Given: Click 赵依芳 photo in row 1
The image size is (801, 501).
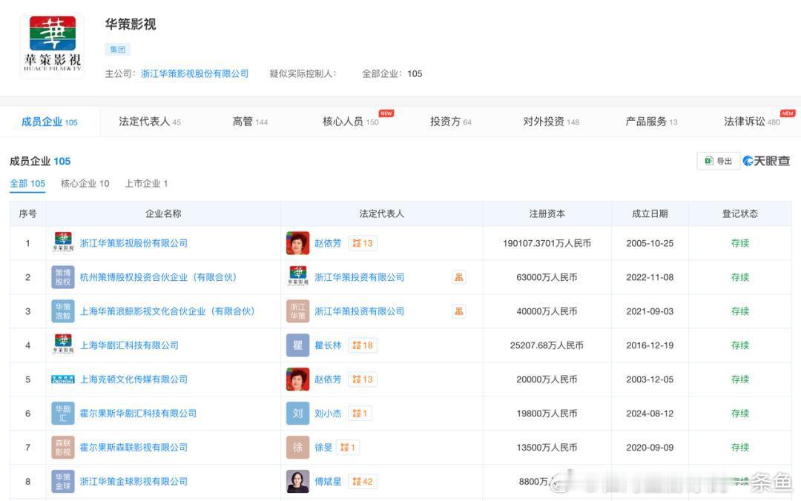Looking at the screenshot, I should click(298, 243).
